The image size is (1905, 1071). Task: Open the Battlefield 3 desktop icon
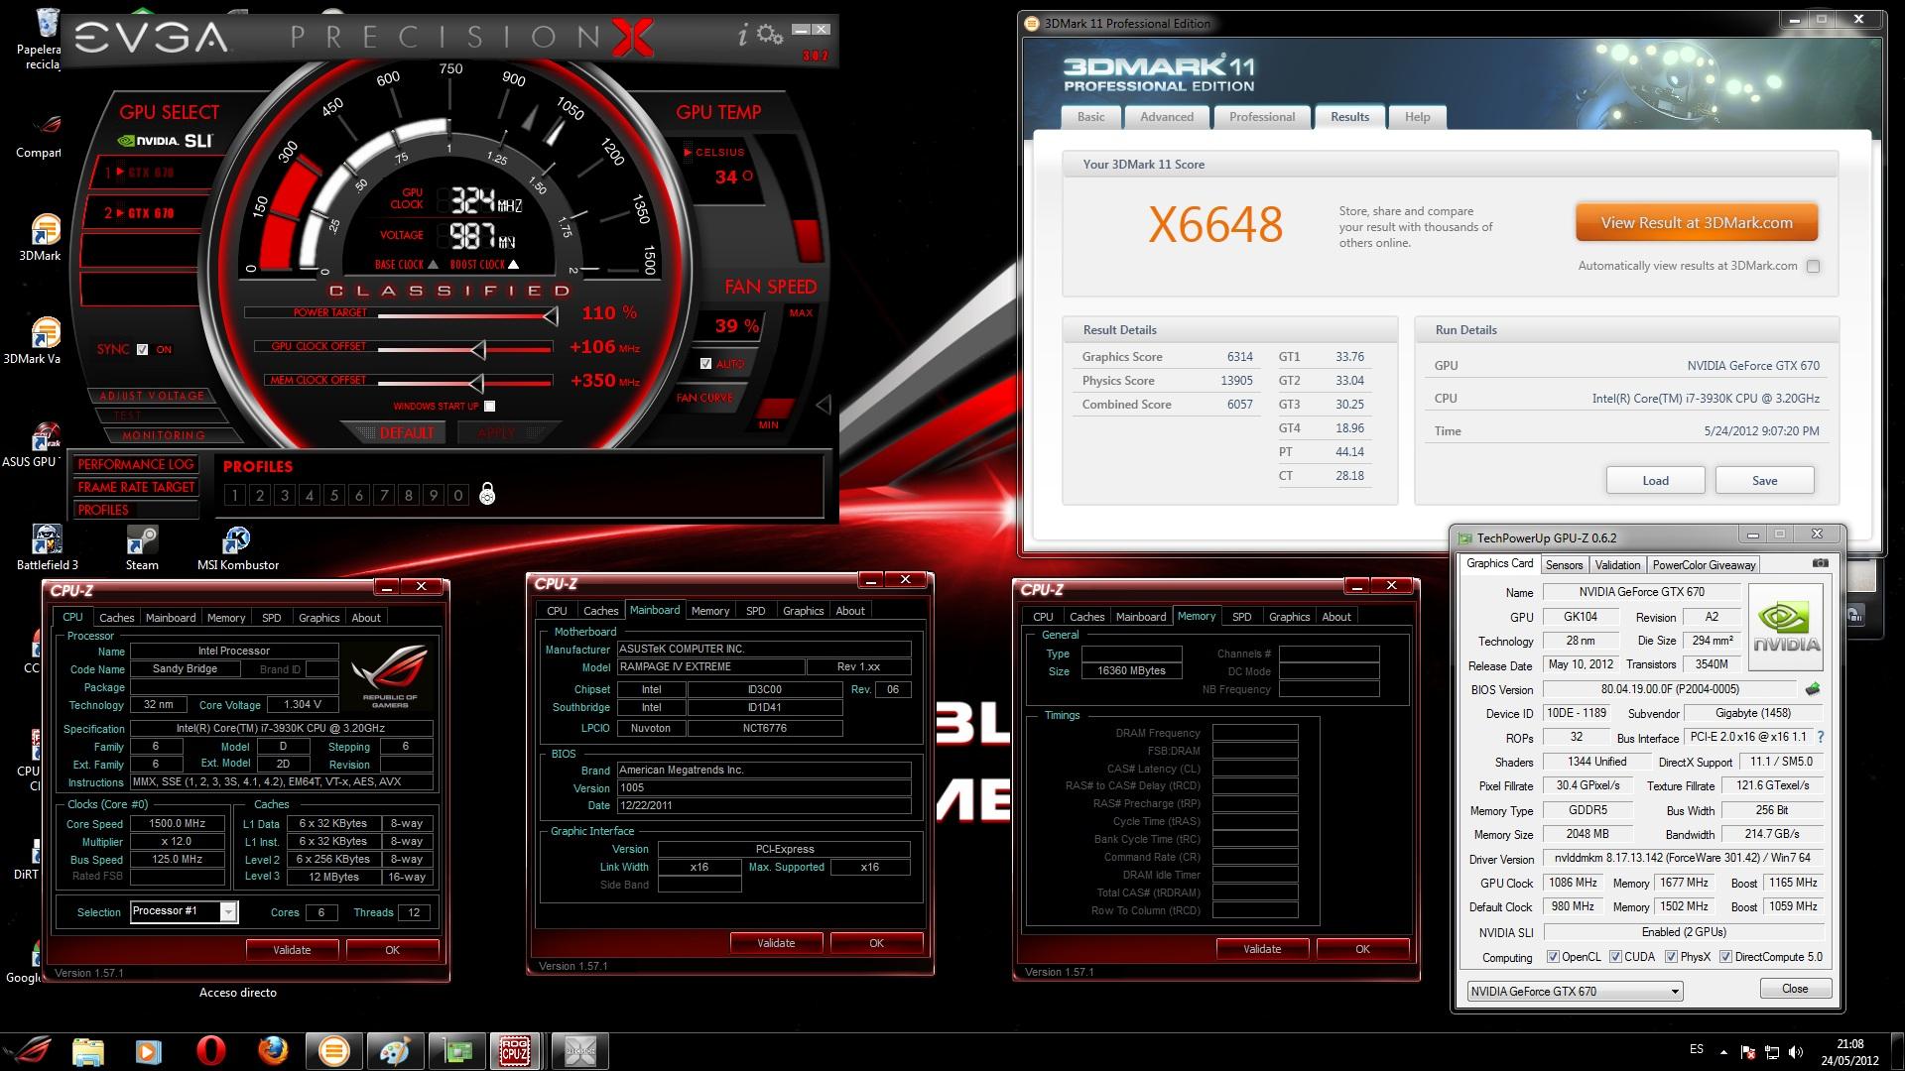click(47, 548)
